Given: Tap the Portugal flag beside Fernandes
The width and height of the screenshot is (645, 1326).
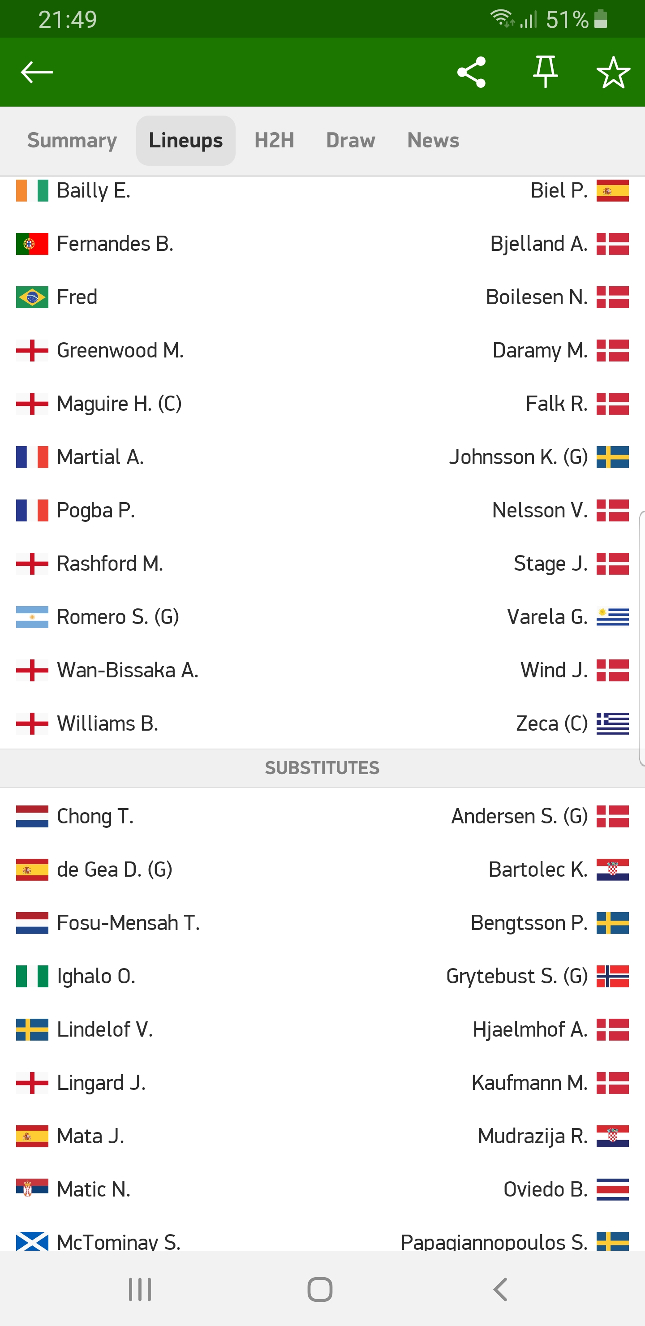Looking at the screenshot, I should 32,244.
